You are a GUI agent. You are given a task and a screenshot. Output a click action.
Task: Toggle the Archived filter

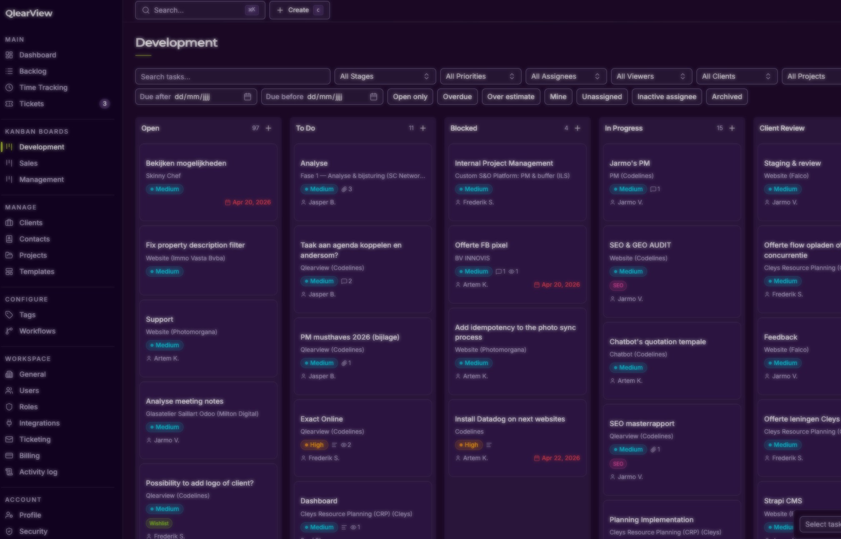[x=727, y=97]
